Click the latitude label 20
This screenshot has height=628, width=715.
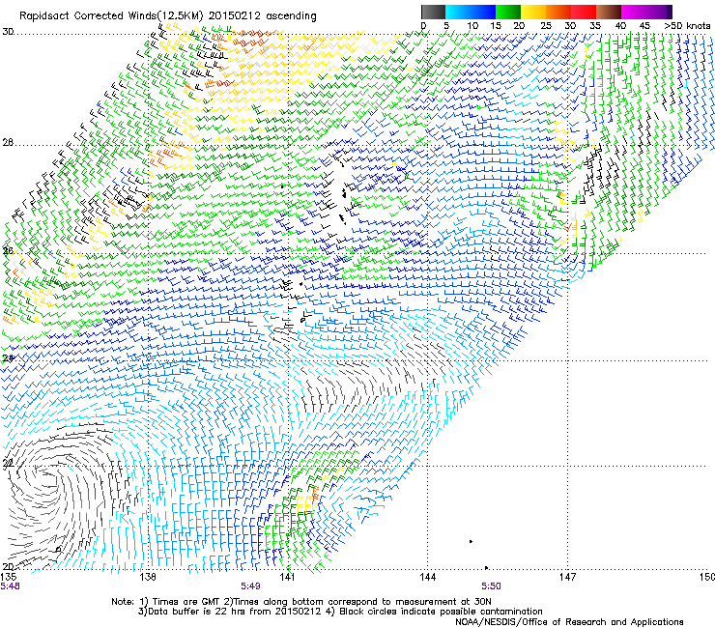pyautogui.click(x=8, y=567)
